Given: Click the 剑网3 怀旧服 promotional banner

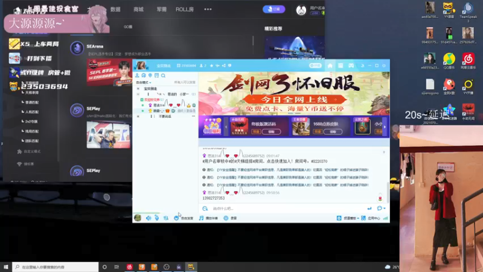Looking at the screenshot, I should click(x=294, y=94).
